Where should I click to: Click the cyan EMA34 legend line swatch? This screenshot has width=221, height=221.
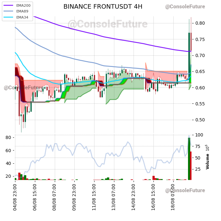8,17
